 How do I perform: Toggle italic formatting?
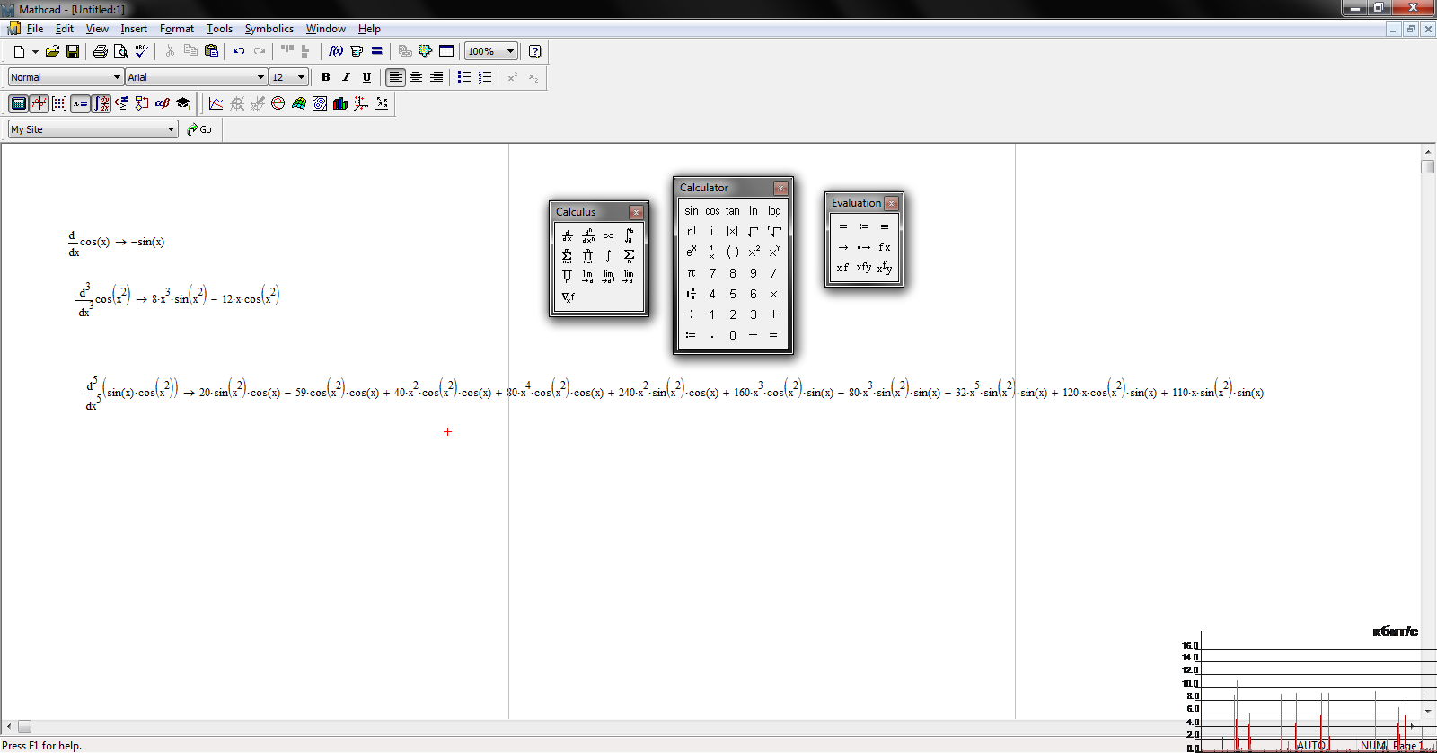point(346,77)
